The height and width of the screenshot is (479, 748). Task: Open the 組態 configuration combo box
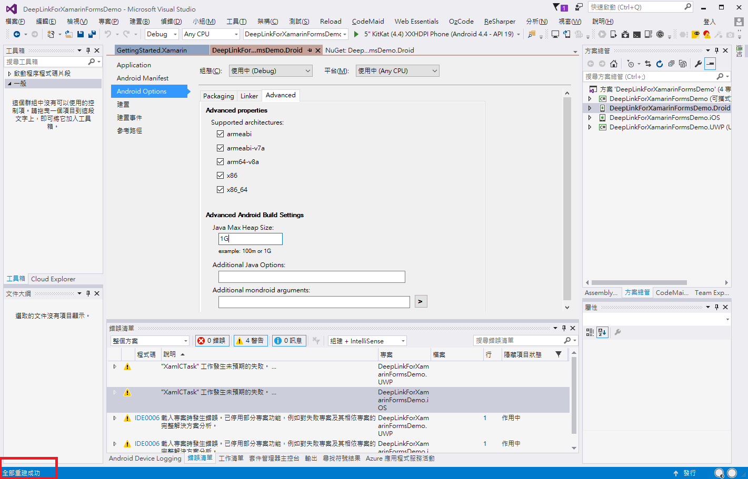click(x=271, y=71)
